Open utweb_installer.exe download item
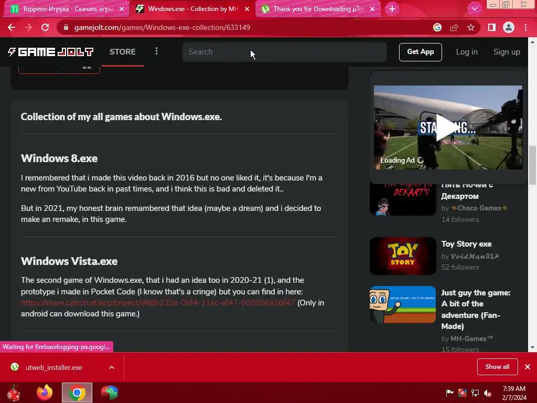The height and width of the screenshot is (403, 537). tap(54, 367)
